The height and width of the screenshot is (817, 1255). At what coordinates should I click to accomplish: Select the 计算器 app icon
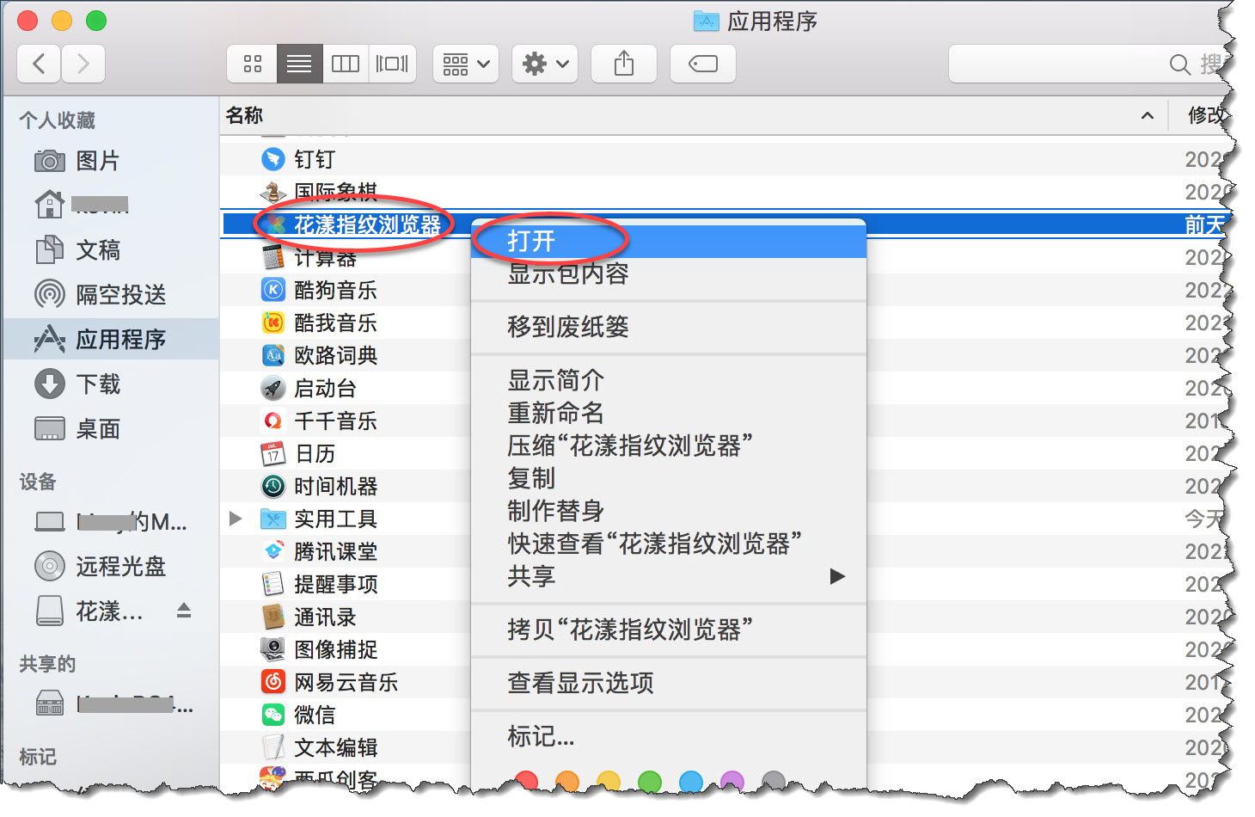tap(272, 257)
